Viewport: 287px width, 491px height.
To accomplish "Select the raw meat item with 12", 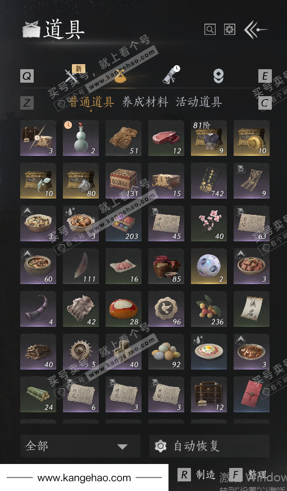I will coord(166,138).
